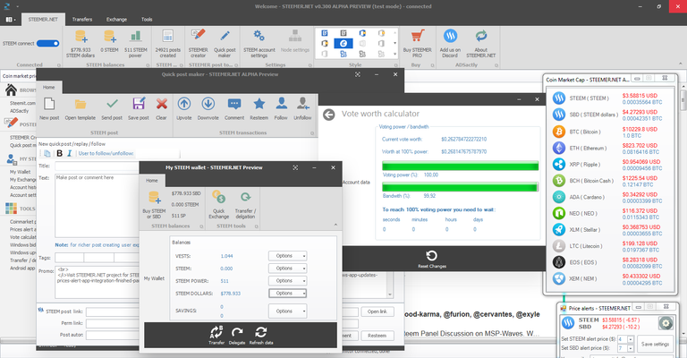Click the Follow user icon
This screenshot has height=358, width=687.
[281, 108]
